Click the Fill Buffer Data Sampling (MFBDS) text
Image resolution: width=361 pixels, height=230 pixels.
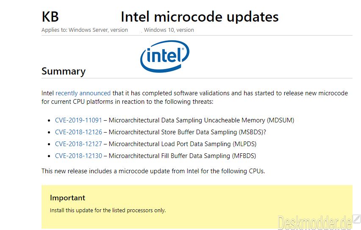pyautogui.click(x=182, y=156)
